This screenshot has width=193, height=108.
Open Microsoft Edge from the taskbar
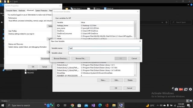100,105
